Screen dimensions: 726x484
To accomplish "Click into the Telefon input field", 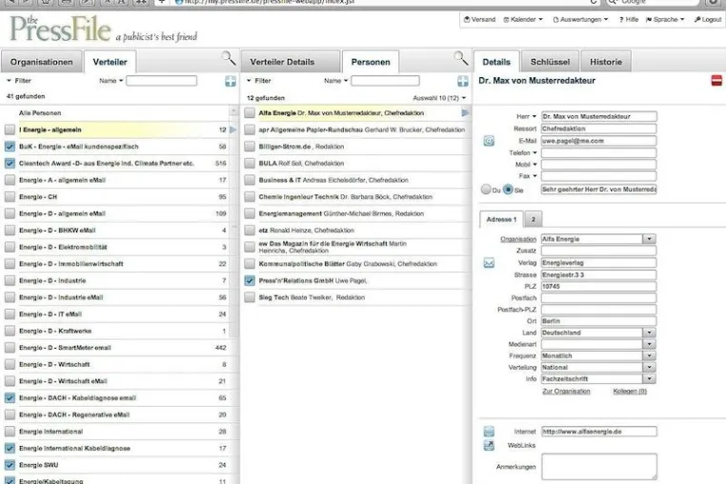I will click(x=598, y=152).
